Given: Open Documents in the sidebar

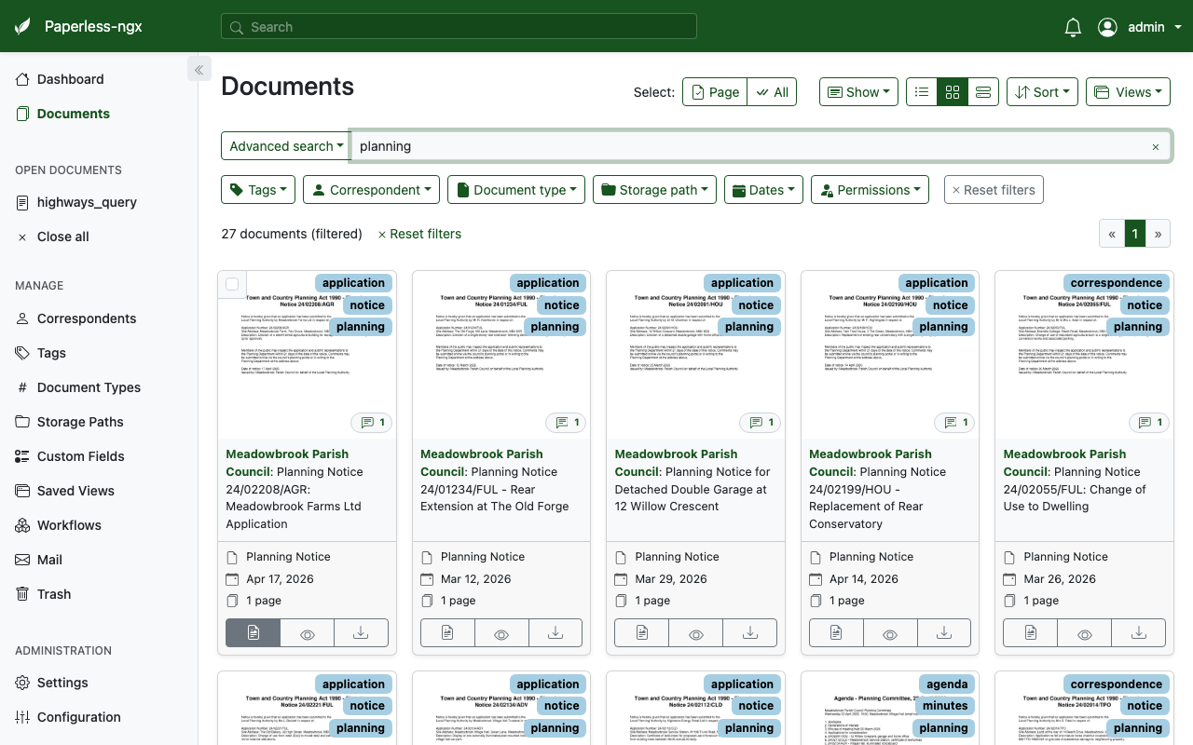Looking at the screenshot, I should [73, 114].
